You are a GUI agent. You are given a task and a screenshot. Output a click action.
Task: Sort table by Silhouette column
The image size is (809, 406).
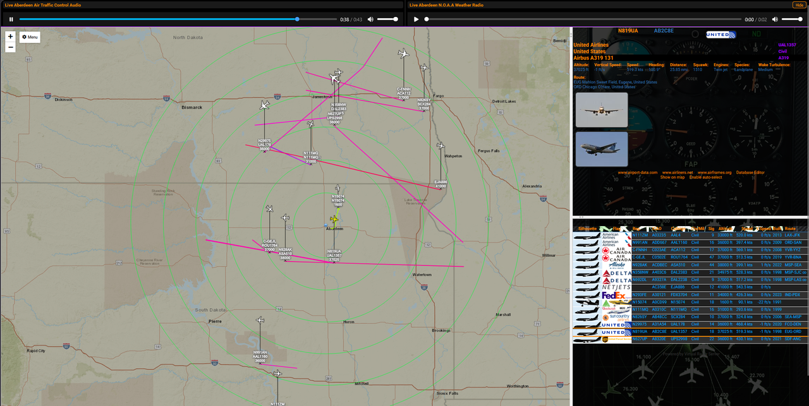(587, 229)
